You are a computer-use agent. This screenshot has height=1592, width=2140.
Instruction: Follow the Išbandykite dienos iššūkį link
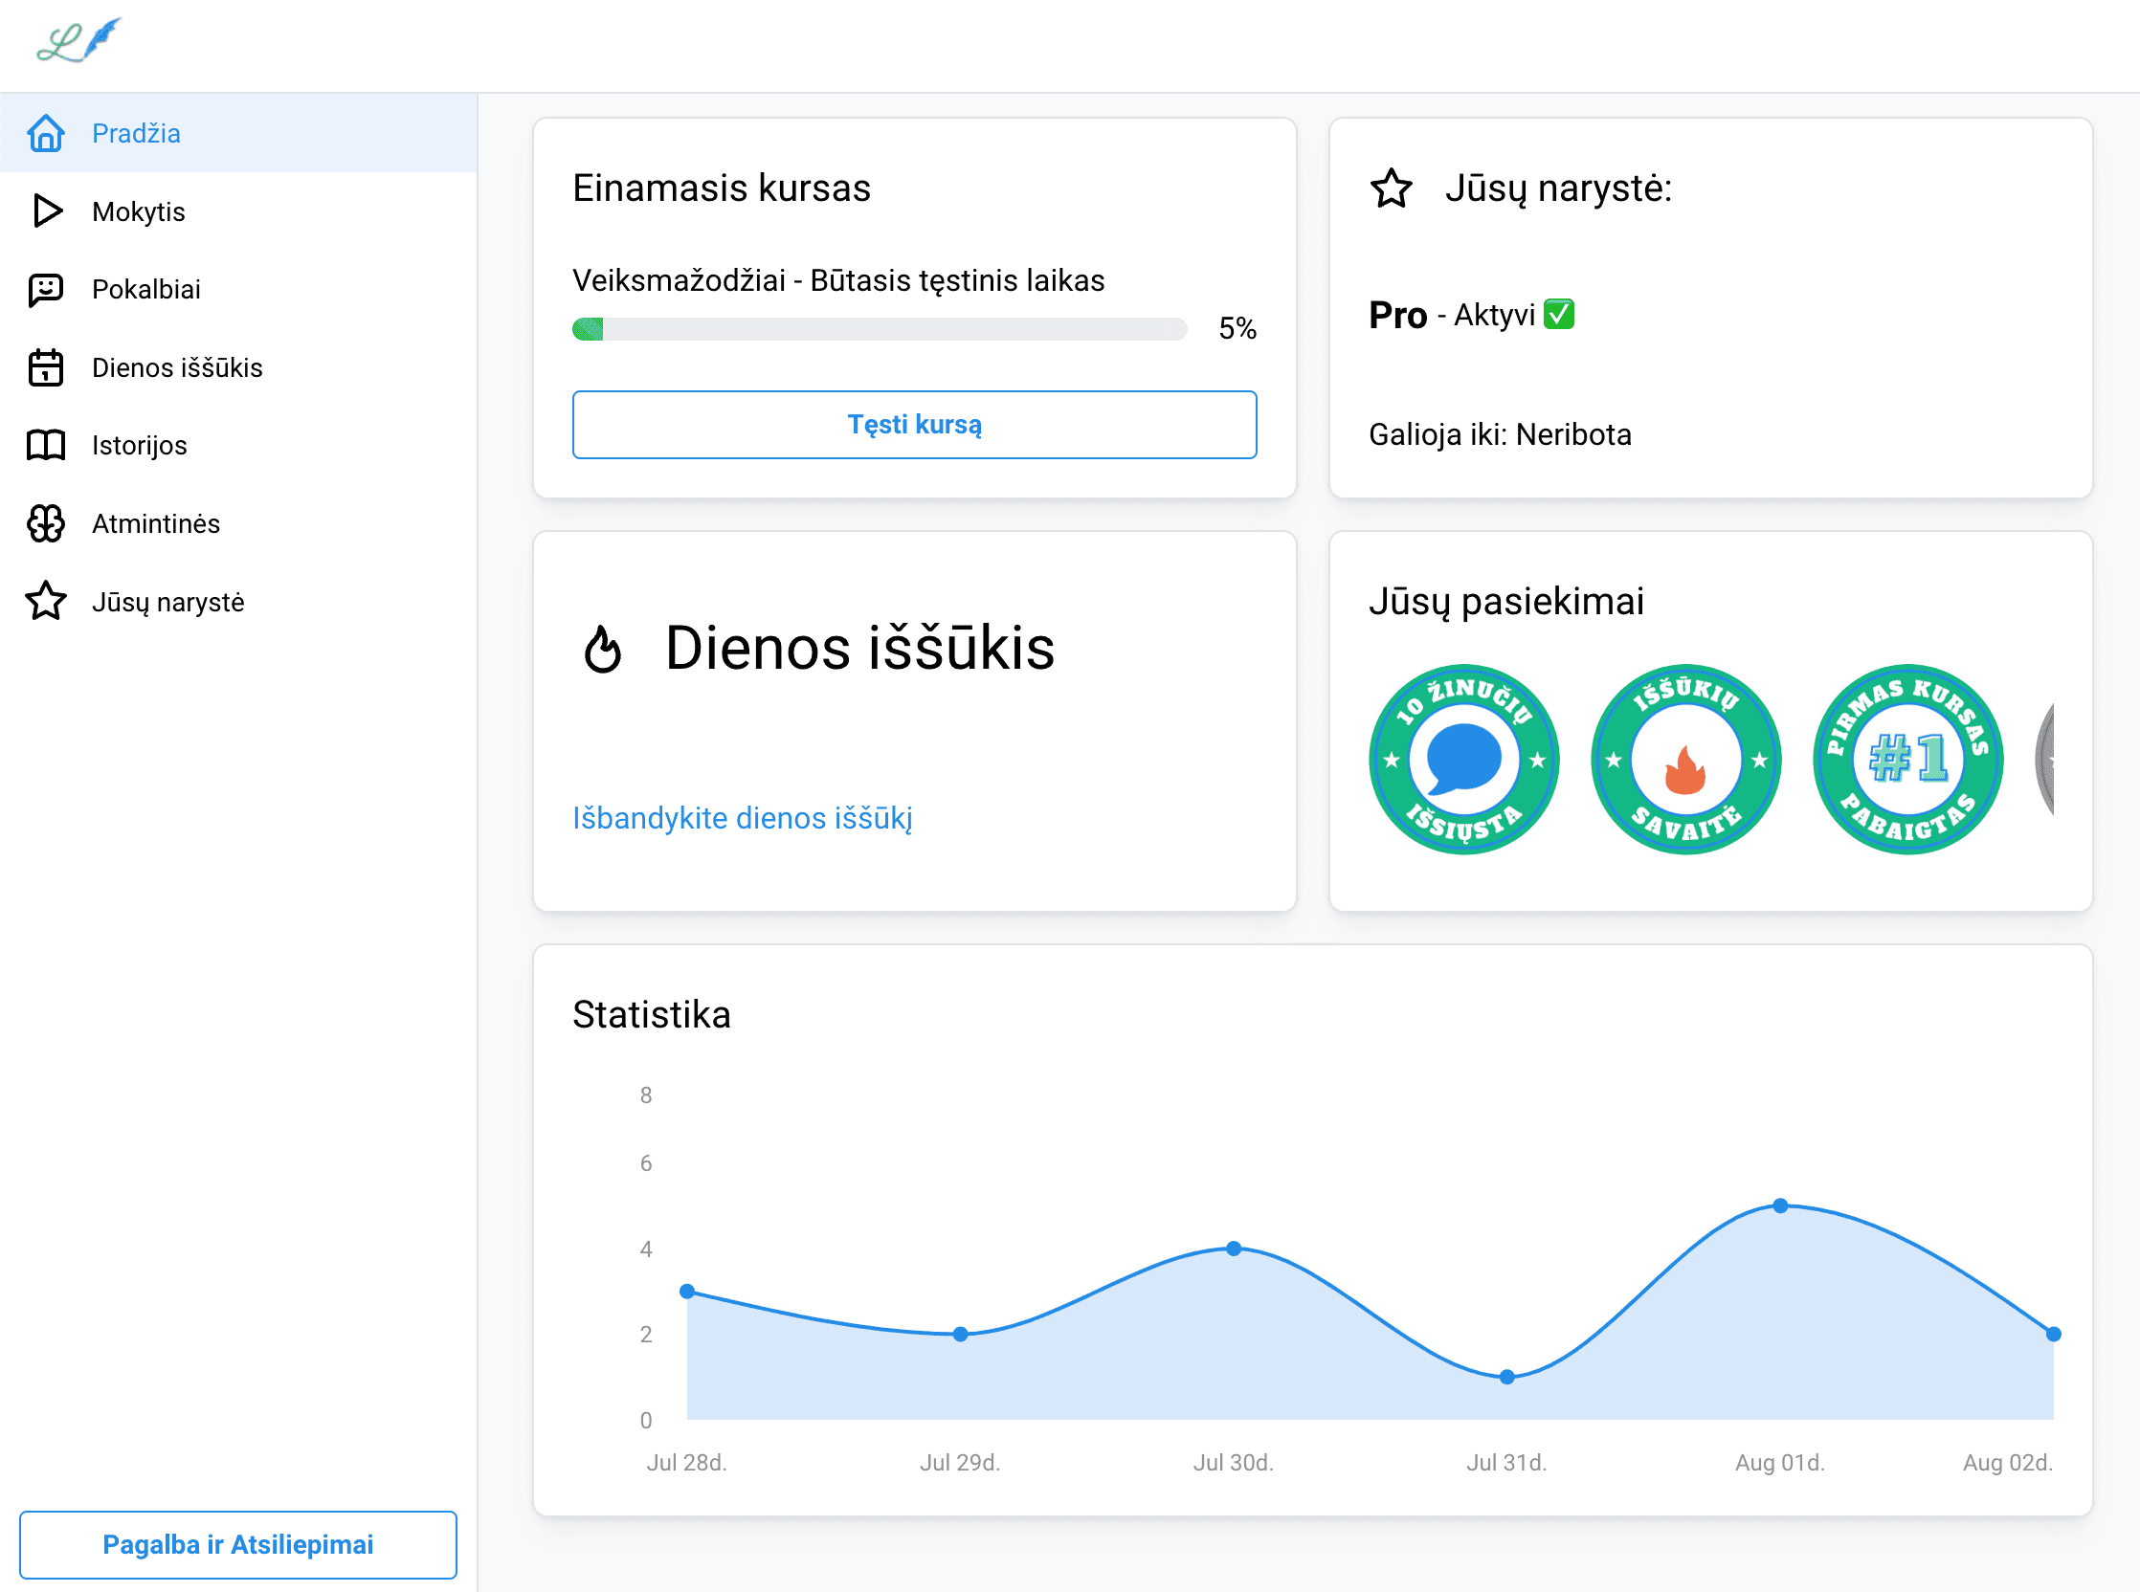click(743, 818)
